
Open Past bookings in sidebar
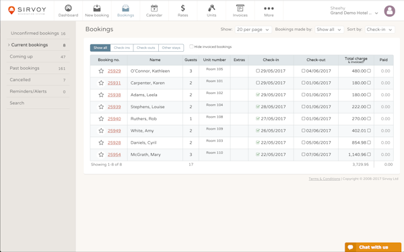pyautogui.click(x=38, y=68)
